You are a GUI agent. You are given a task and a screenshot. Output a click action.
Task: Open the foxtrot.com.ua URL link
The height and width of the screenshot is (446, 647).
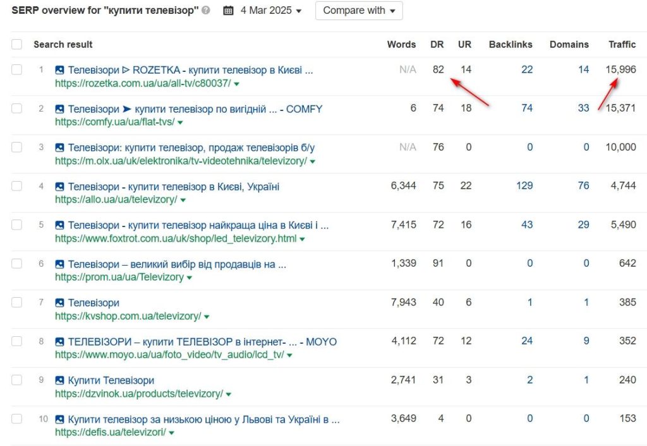[176, 239]
